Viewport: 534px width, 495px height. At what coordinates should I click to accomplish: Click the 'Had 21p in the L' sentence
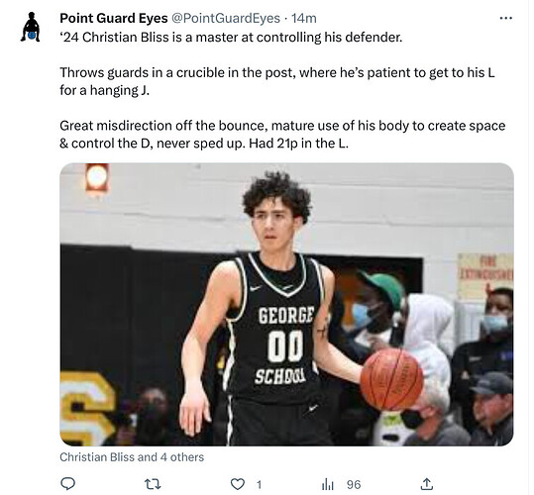(x=298, y=144)
